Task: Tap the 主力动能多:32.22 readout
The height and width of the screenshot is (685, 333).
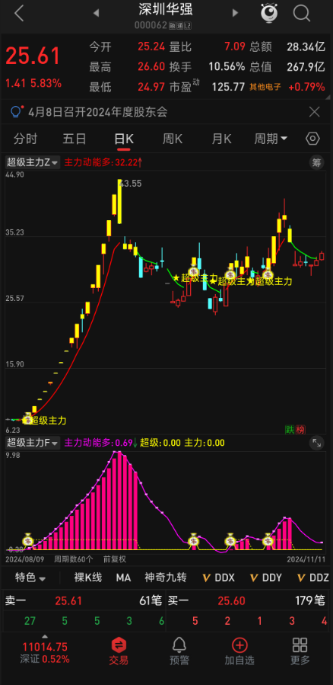Action: pos(103,162)
